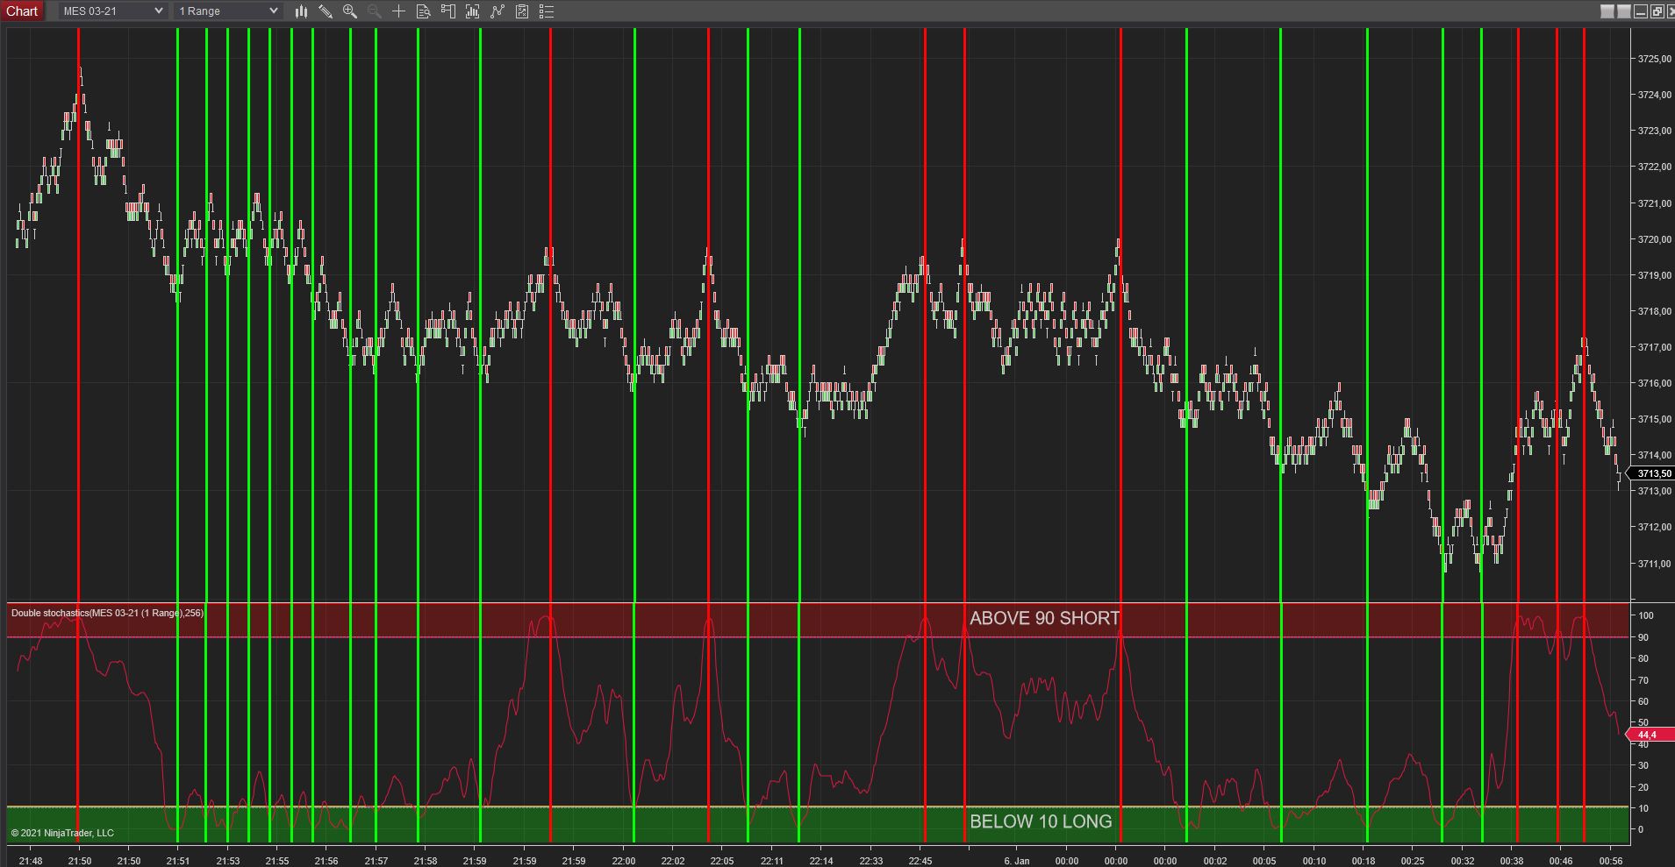Click the 90 level on indicator scale

tap(1643, 637)
